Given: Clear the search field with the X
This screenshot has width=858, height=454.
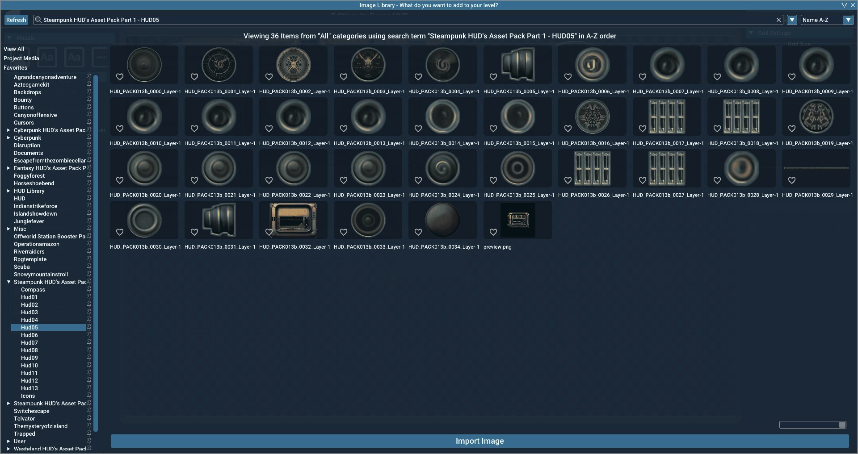Looking at the screenshot, I should click(779, 20).
